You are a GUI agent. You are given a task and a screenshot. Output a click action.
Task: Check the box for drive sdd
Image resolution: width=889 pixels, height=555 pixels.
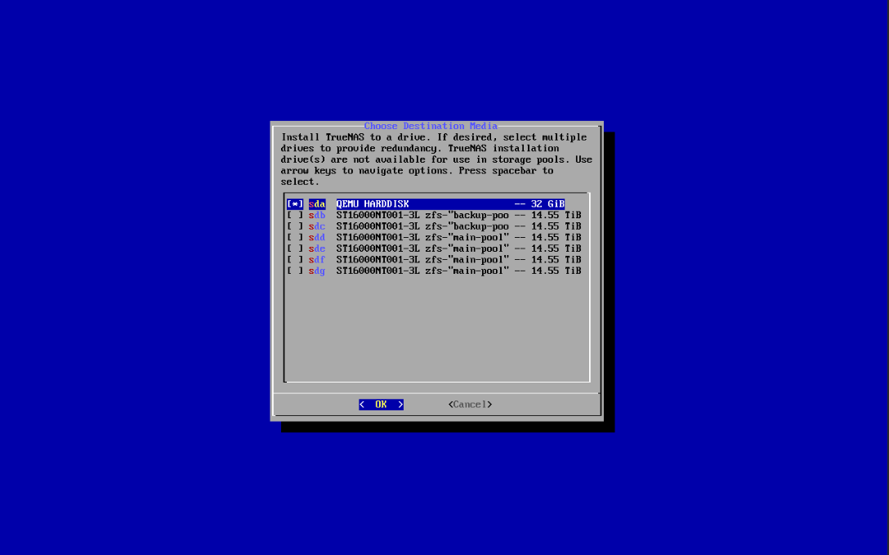pyautogui.click(x=295, y=237)
